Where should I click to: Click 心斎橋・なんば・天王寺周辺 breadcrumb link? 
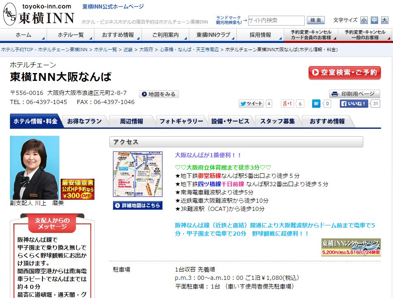coord(189,50)
